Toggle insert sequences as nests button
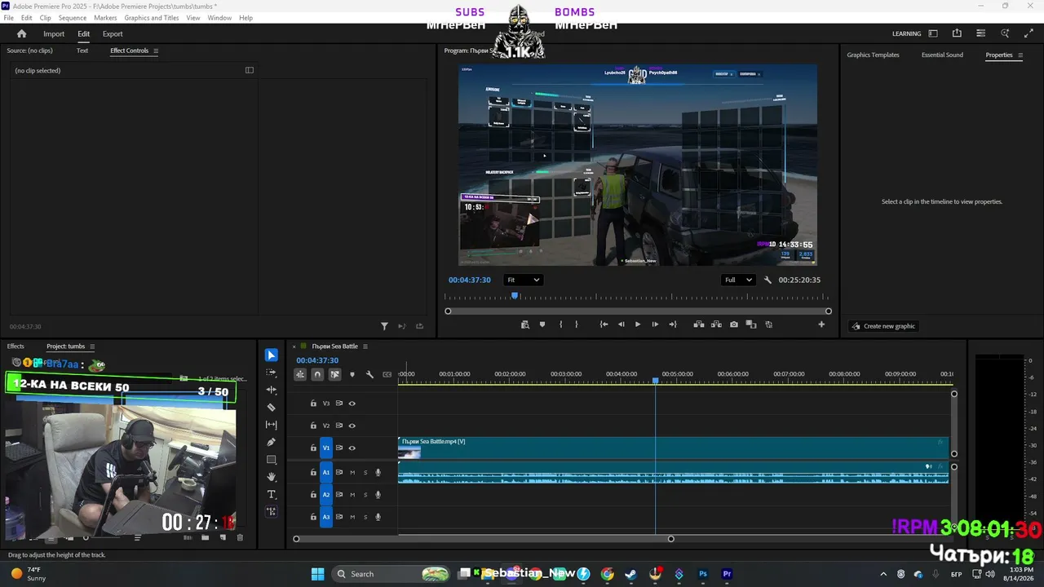 [300, 374]
